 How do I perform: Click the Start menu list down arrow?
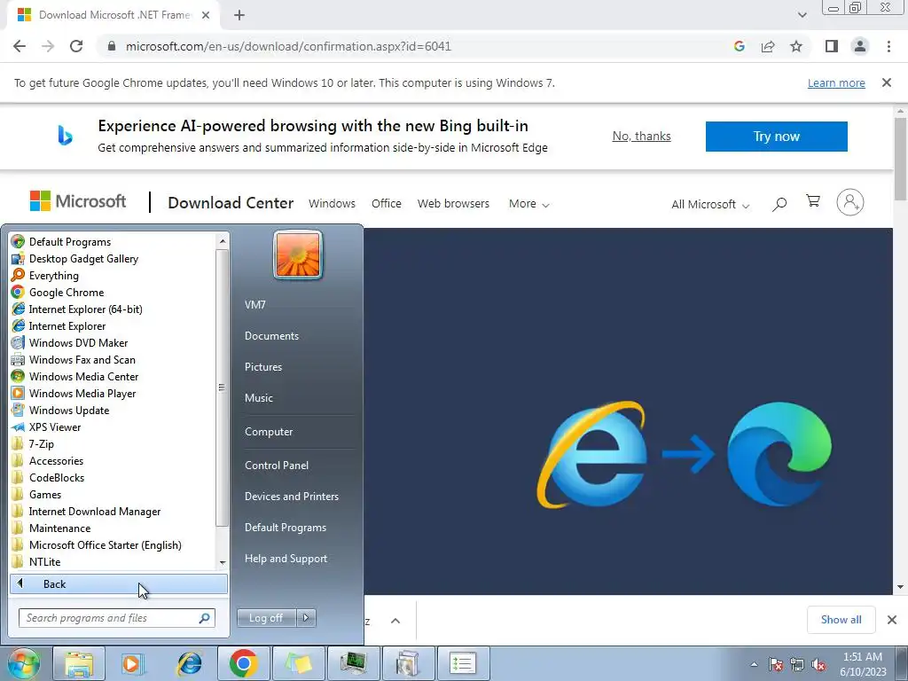coord(223,563)
